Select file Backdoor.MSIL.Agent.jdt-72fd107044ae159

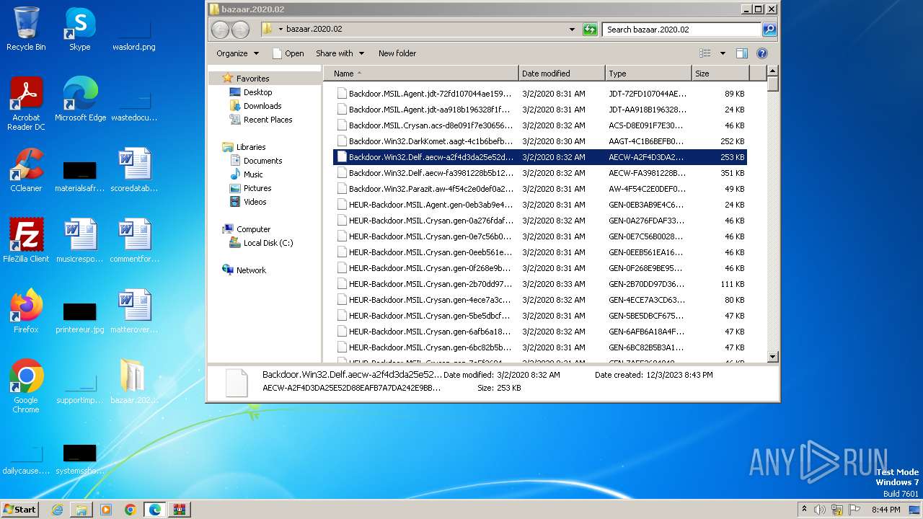[x=540, y=94]
